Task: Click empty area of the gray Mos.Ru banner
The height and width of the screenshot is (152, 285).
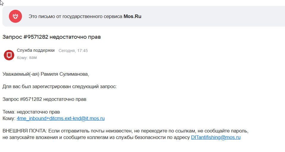Action: pos(209,16)
